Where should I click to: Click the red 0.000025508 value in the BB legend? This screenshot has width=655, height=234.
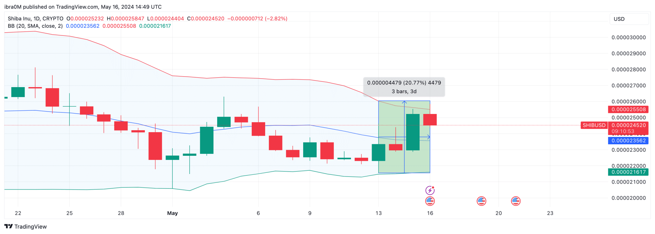(x=119, y=26)
